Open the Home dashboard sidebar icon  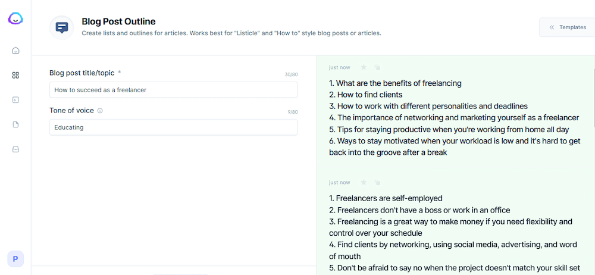coord(15,50)
